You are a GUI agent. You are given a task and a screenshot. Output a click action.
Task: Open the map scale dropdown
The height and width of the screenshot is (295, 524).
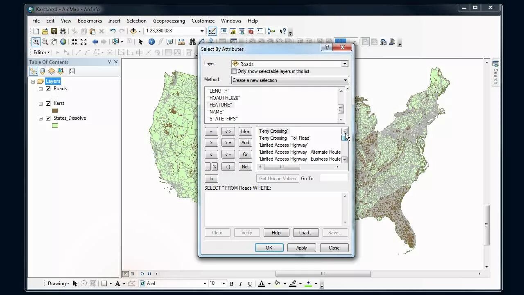[202, 31]
